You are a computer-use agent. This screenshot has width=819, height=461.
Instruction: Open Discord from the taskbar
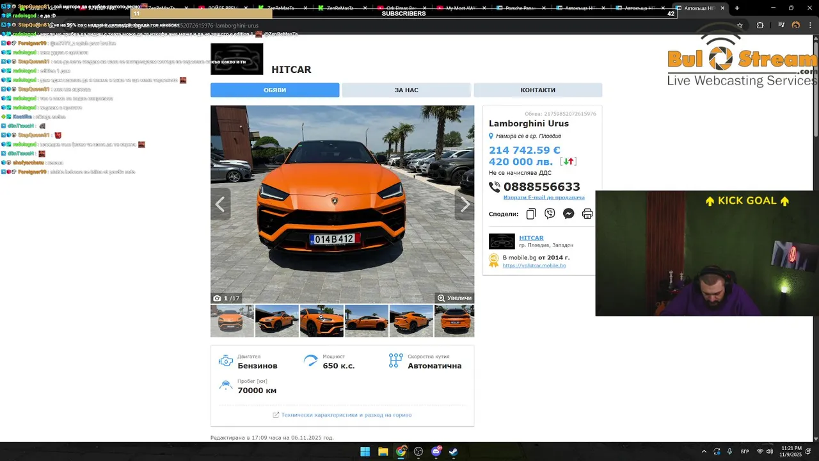pyautogui.click(x=436, y=451)
